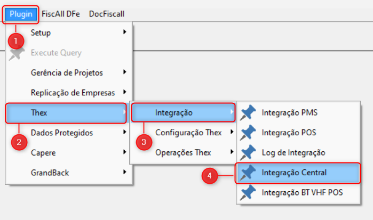Open the DocFiscall menu
Viewport: 373px width, 220px height.
coord(107,14)
